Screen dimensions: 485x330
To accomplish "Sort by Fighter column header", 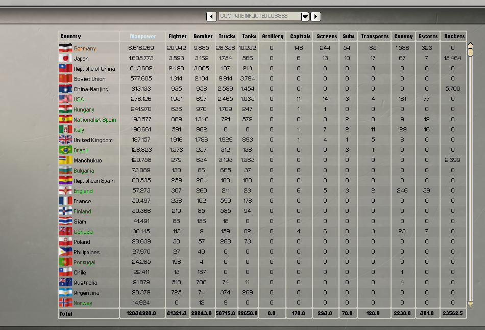I will pyautogui.click(x=178, y=36).
